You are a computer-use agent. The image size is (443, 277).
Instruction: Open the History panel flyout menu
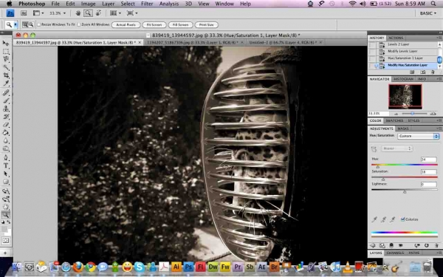(439, 38)
